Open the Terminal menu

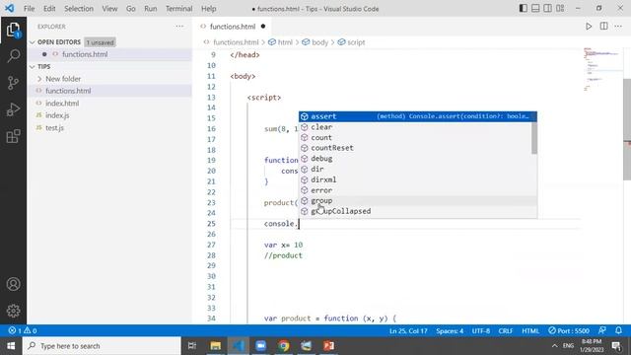[x=179, y=9]
